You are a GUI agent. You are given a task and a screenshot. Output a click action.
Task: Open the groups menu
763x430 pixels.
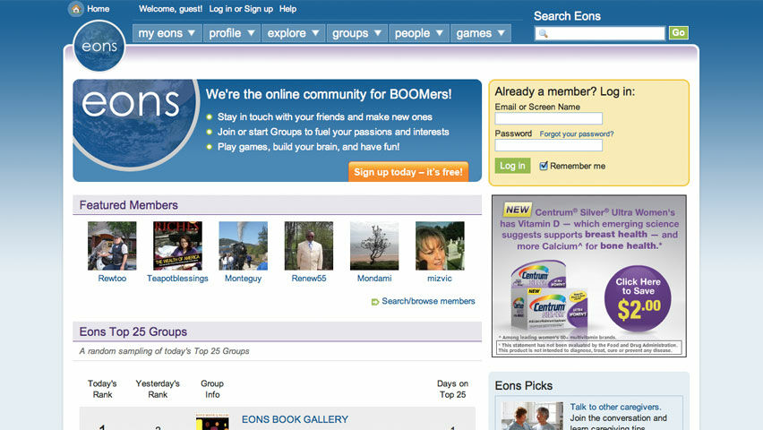356,33
